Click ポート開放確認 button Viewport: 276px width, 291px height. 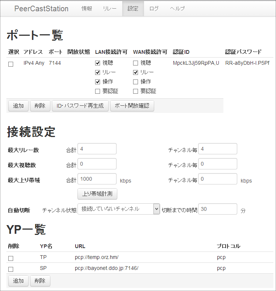[132, 106]
